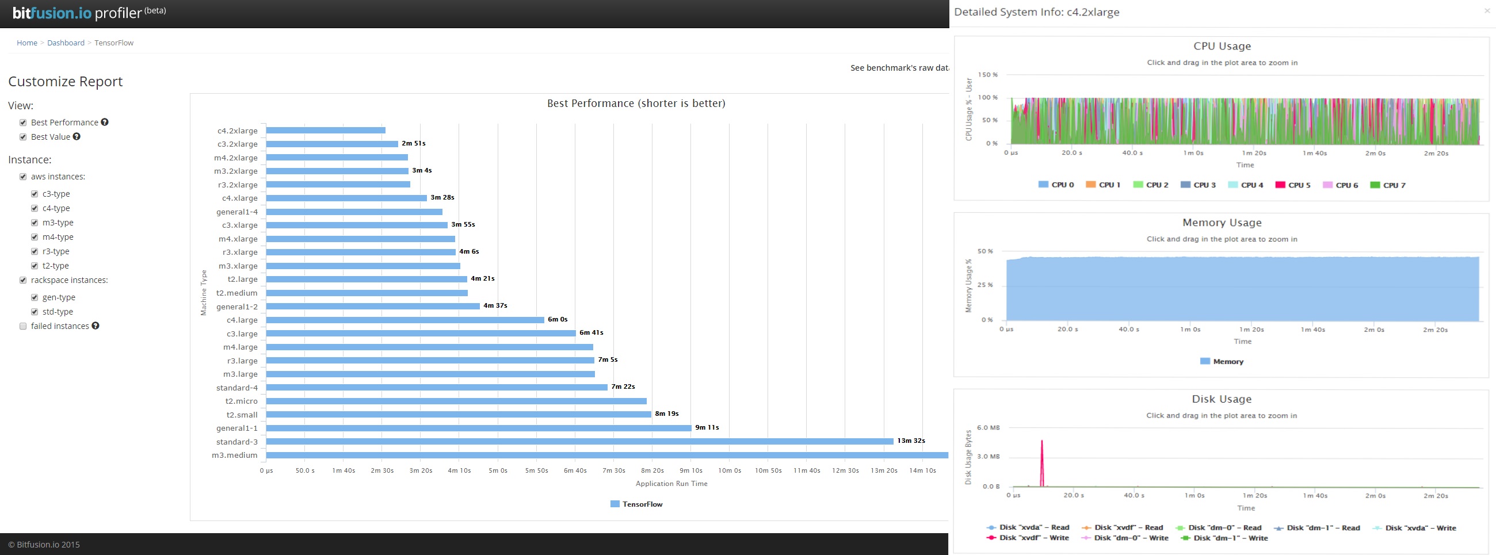Click help icon next to Best Value

click(x=77, y=136)
